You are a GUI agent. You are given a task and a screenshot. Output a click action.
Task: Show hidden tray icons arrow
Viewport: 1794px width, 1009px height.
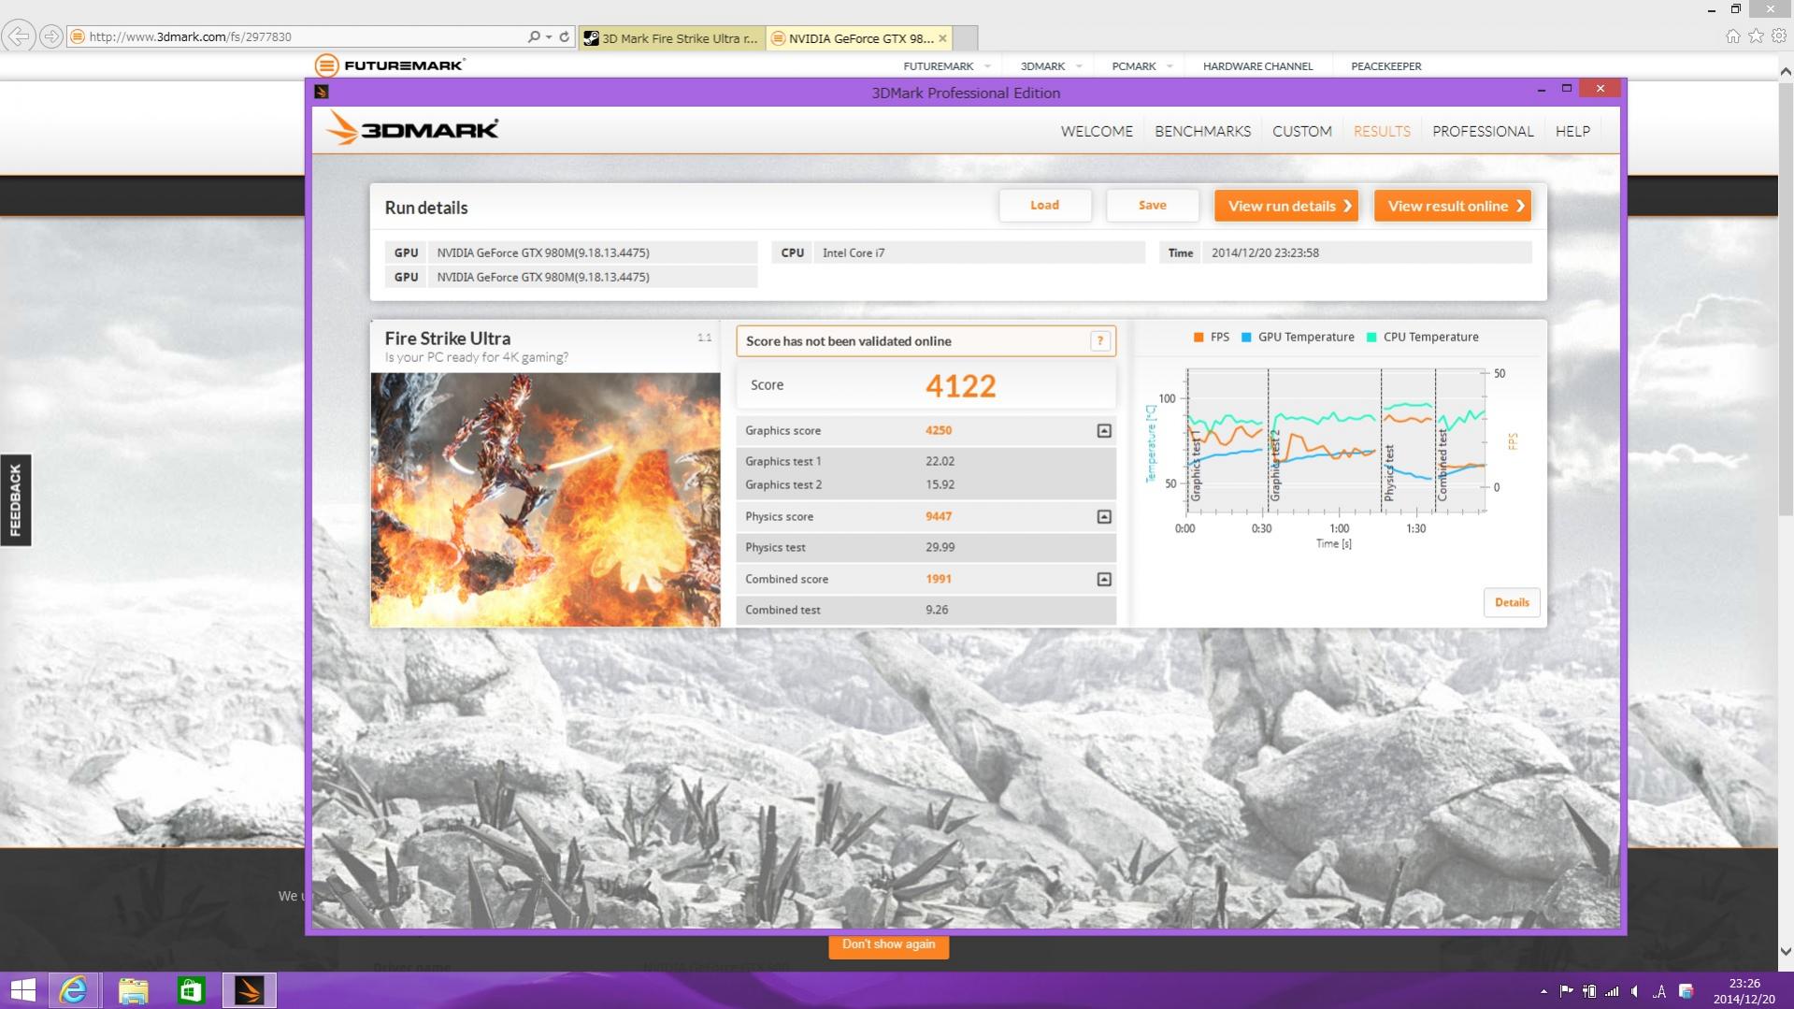pyautogui.click(x=1543, y=991)
